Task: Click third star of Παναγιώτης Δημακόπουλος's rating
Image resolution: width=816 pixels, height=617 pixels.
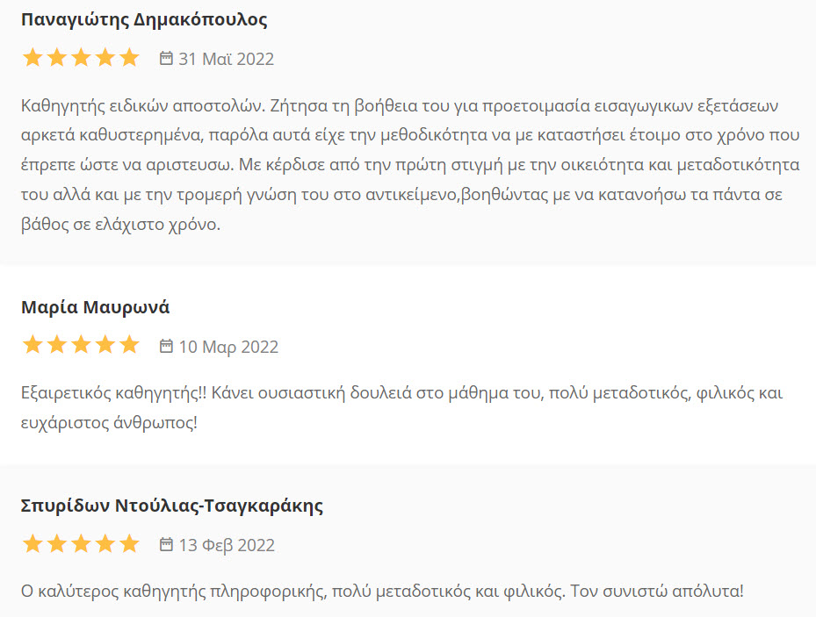Action: pos(81,57)
